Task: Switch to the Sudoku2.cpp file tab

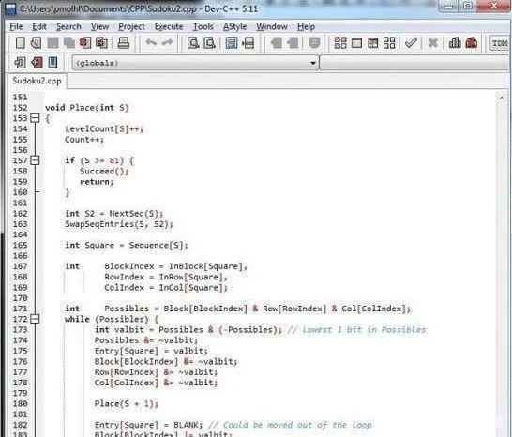Action: pyautogui.click(x=37, y=81)
